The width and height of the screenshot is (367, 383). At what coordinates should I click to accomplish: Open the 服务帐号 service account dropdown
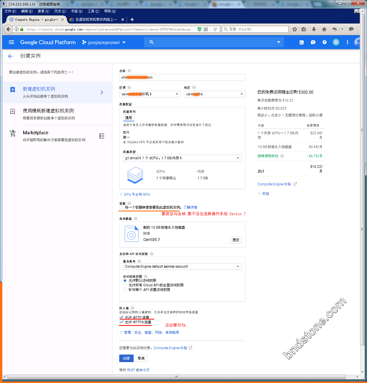[182, 267]
